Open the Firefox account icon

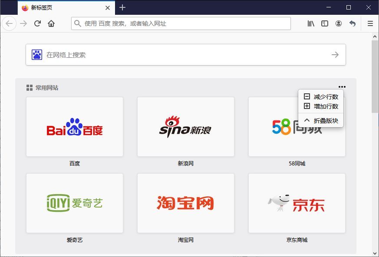point(339,23)
